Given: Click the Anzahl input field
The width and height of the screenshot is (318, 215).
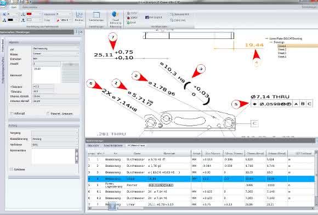Looking at the screenshot, I should tap(47, 64).
